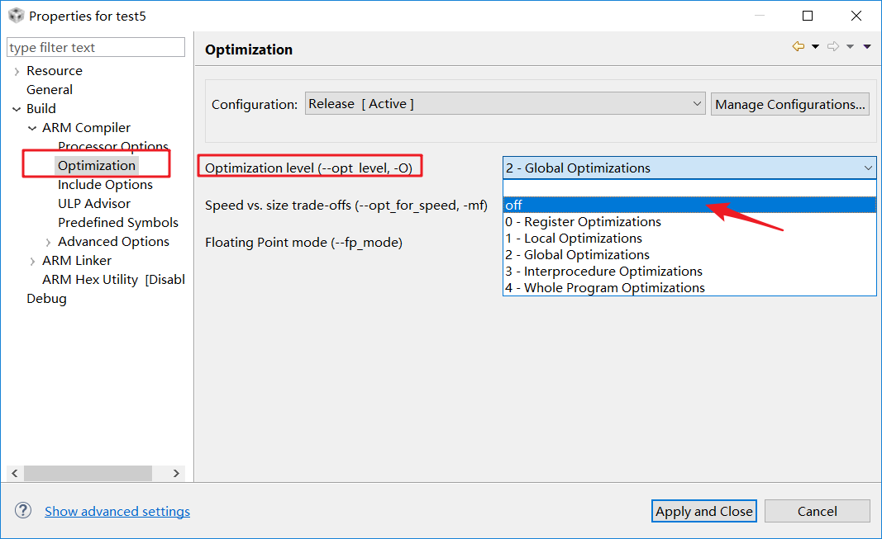This screenshot has height=539, width=882.
Task: Choose '4 - Whole Program Optimizations'
Action: [x=605, y=288]
